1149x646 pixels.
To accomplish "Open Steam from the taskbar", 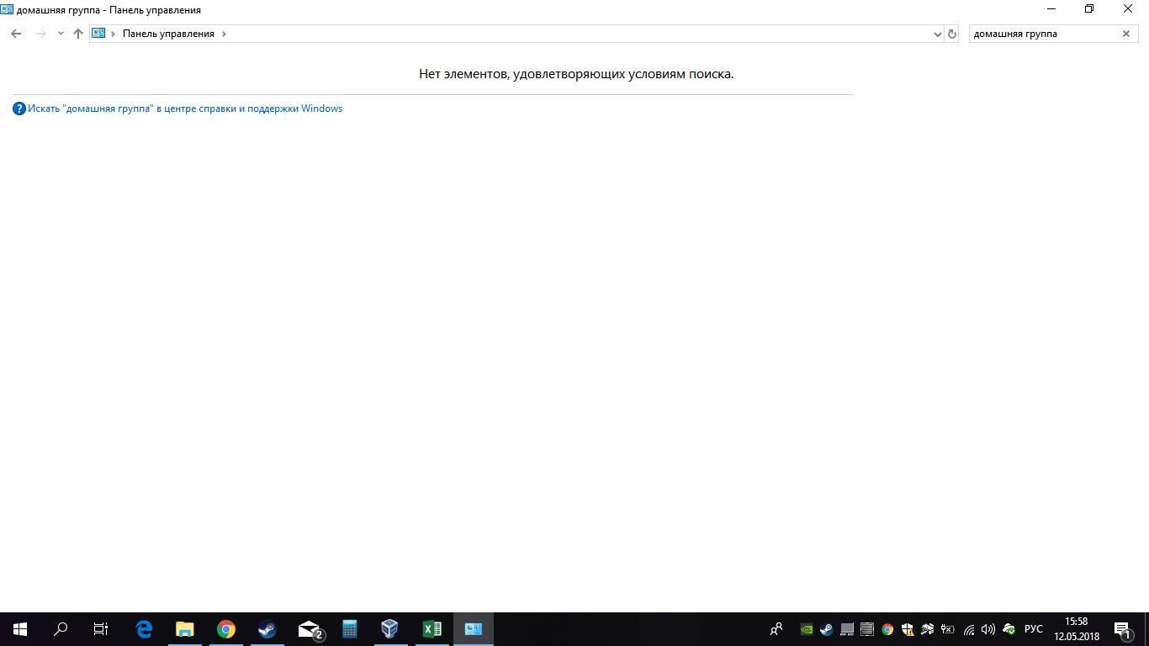I will coord(267,628).
